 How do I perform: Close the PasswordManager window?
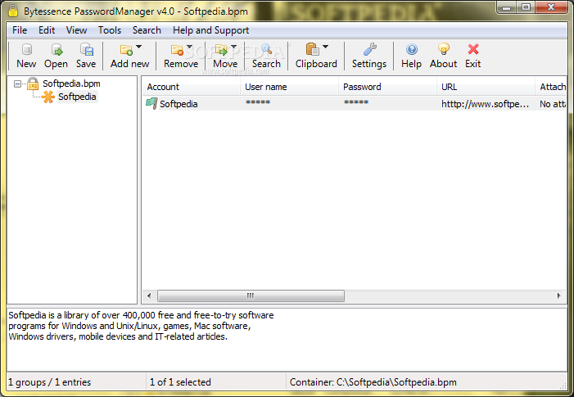(x=551, y=7)
